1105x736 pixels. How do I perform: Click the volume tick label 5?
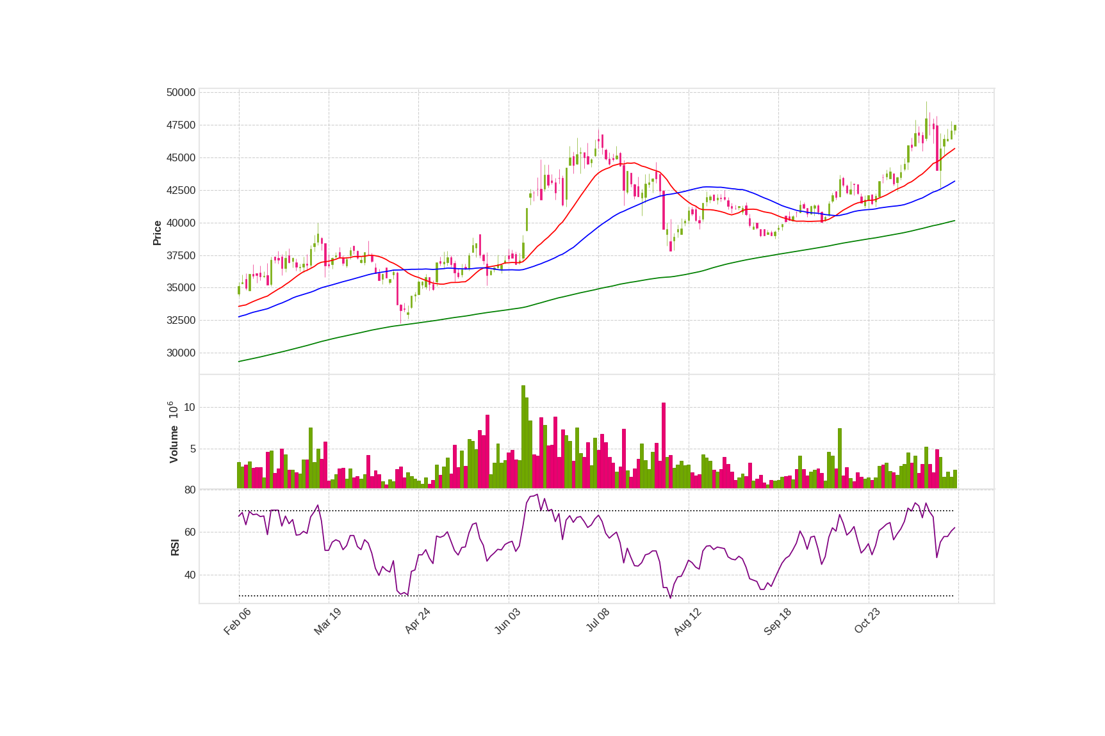coord(192,449)
